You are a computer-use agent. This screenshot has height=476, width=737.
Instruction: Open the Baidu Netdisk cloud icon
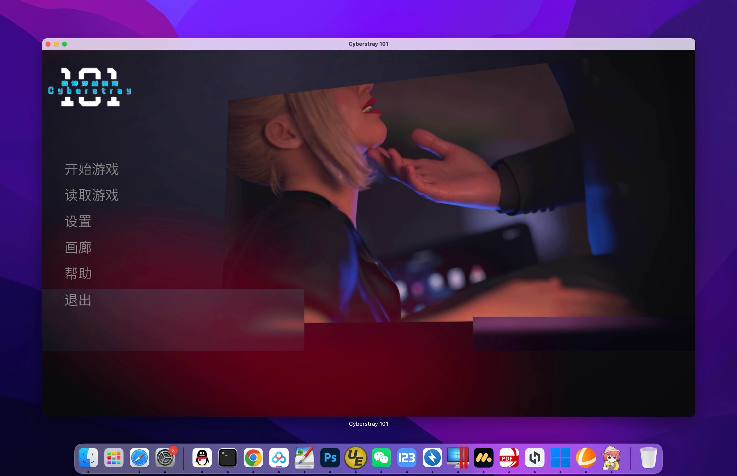[x=279, y=457]
